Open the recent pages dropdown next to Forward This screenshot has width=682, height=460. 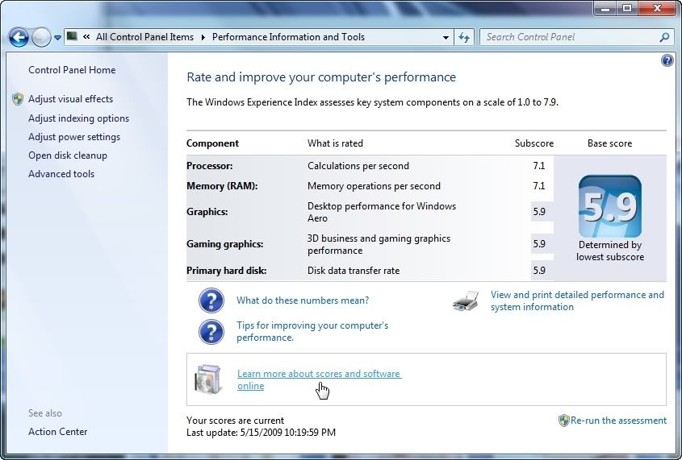pyautogui.click(x=58, y=38)
